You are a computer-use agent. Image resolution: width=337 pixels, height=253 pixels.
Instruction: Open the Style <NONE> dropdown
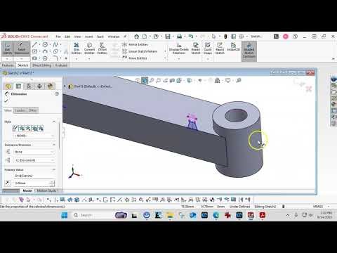(x=34, y=136)
